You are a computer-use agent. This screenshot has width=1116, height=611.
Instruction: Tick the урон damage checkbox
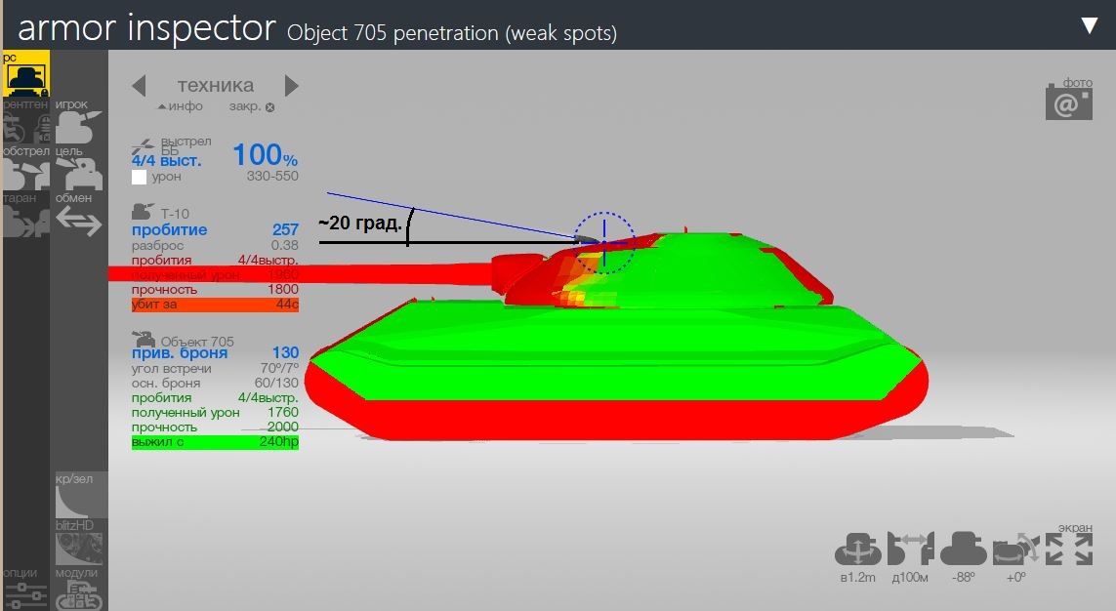[x=139, y=177]
